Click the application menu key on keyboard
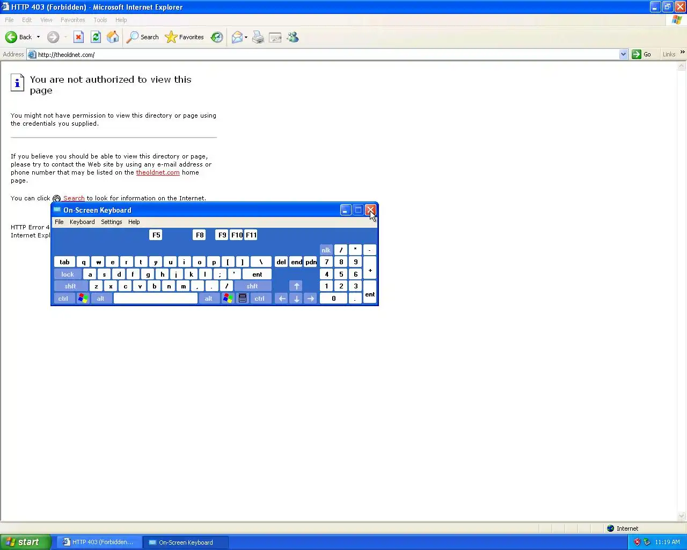This screenshot has height=550, width=687. [242, 298]
